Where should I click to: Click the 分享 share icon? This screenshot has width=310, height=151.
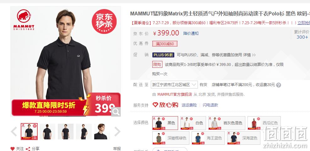coord(28,149)
